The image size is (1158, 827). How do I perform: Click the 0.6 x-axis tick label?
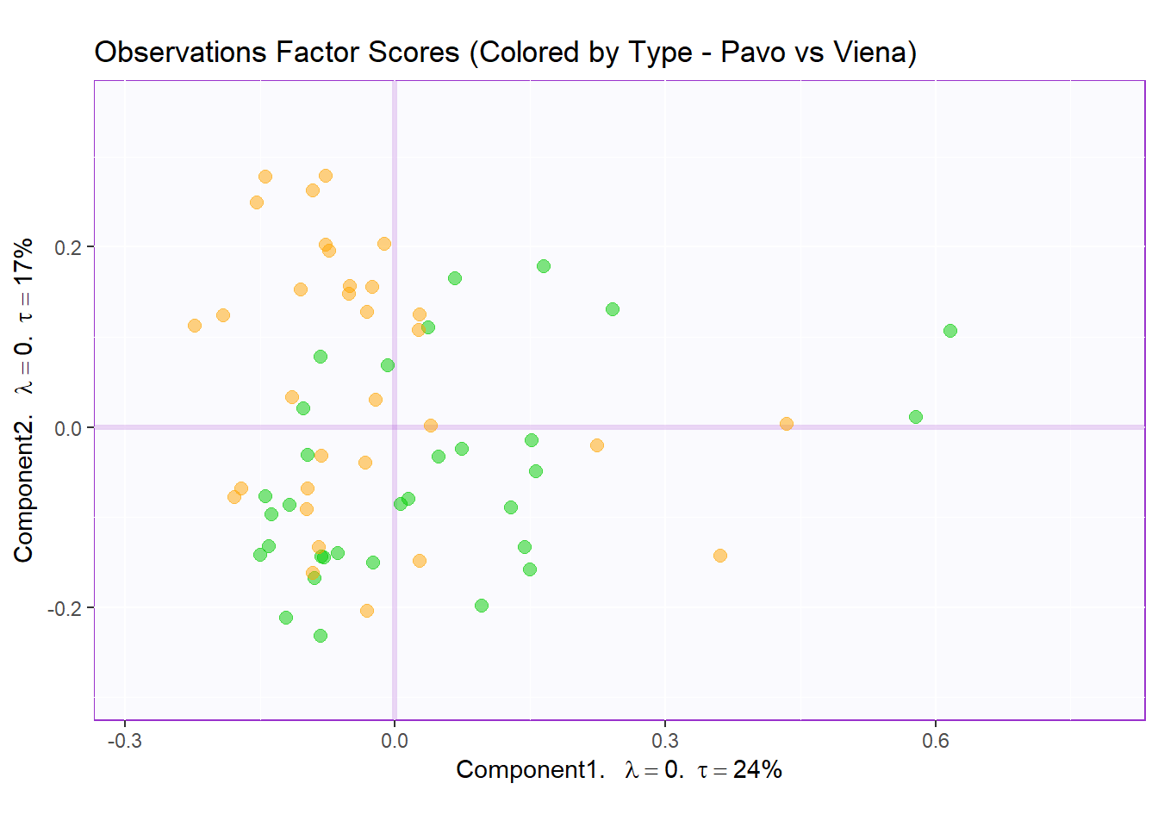(935, 741)
